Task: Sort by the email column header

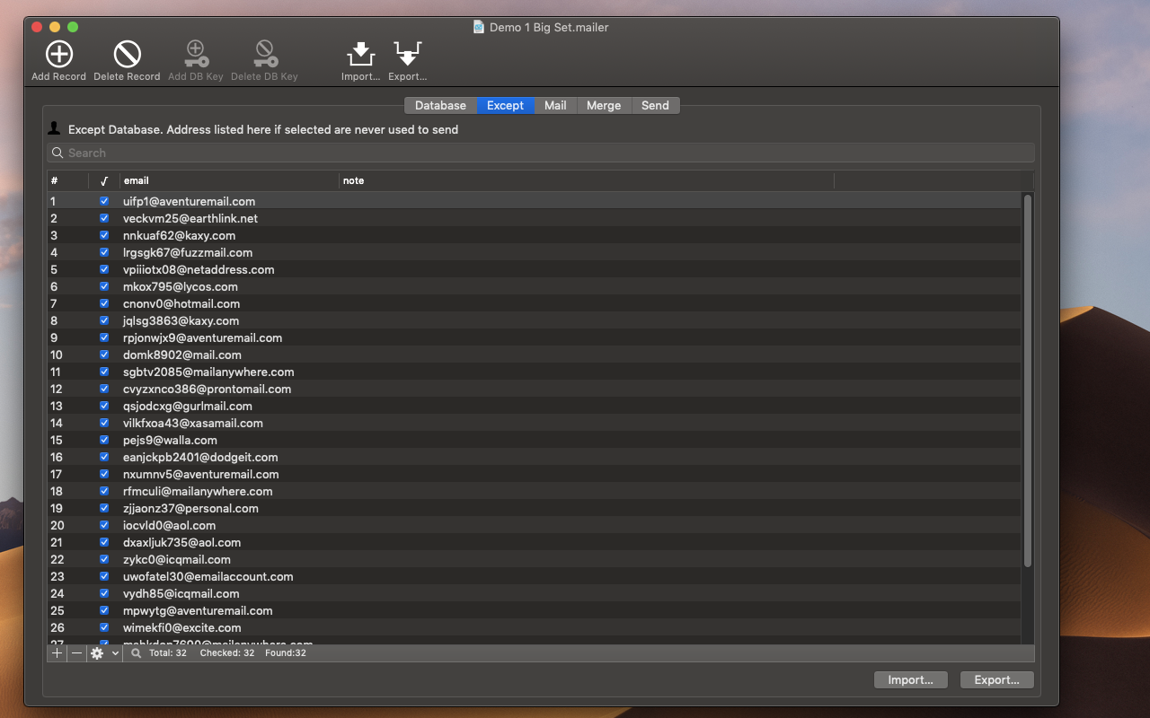Action: (229, 180)
